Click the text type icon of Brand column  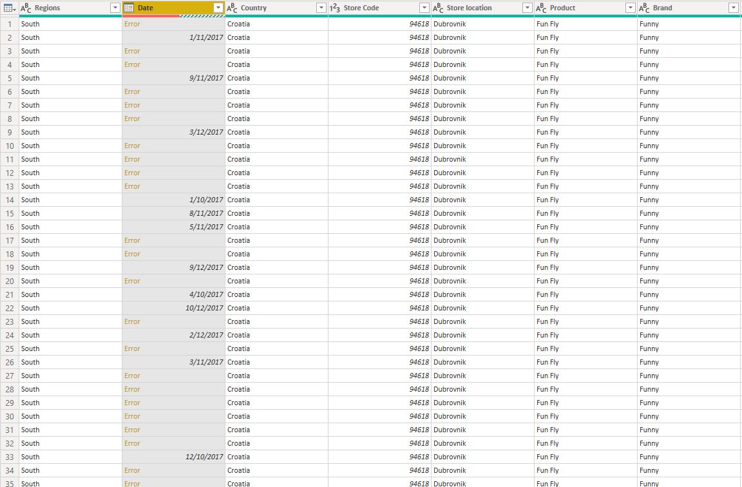point(645,8)
